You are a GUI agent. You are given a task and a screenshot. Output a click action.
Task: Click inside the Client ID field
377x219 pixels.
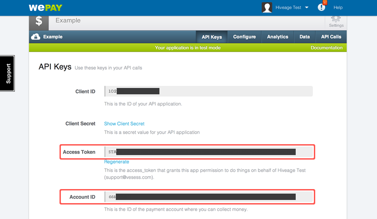pyautogui.click(x=208, y=91)
